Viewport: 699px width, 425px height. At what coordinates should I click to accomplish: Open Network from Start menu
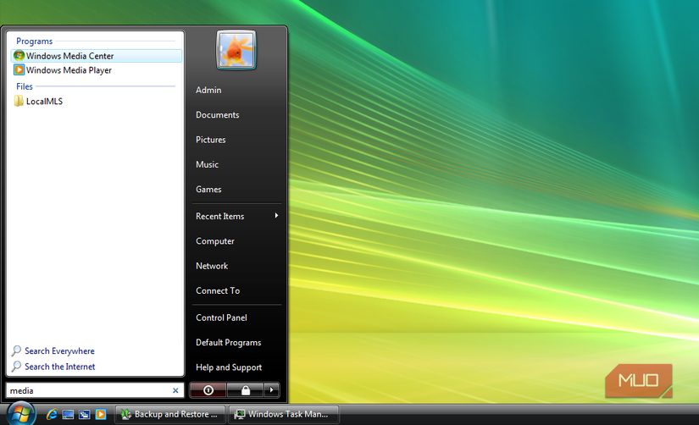pyautogui.click(x=212, y=266)
